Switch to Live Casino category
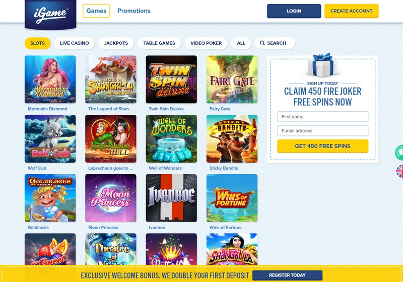Screen dimensions: 403x282 click(74, 43)
